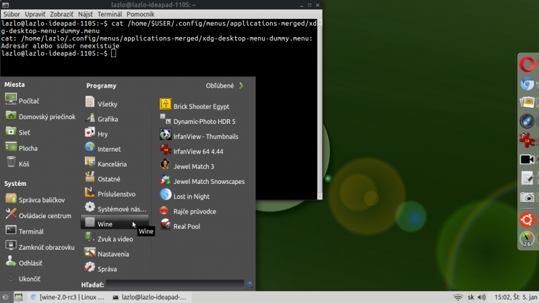This screenshot has width=539, height=303.
Task: Click the sk keyboard layout indicator
Action: pos(470,297)
